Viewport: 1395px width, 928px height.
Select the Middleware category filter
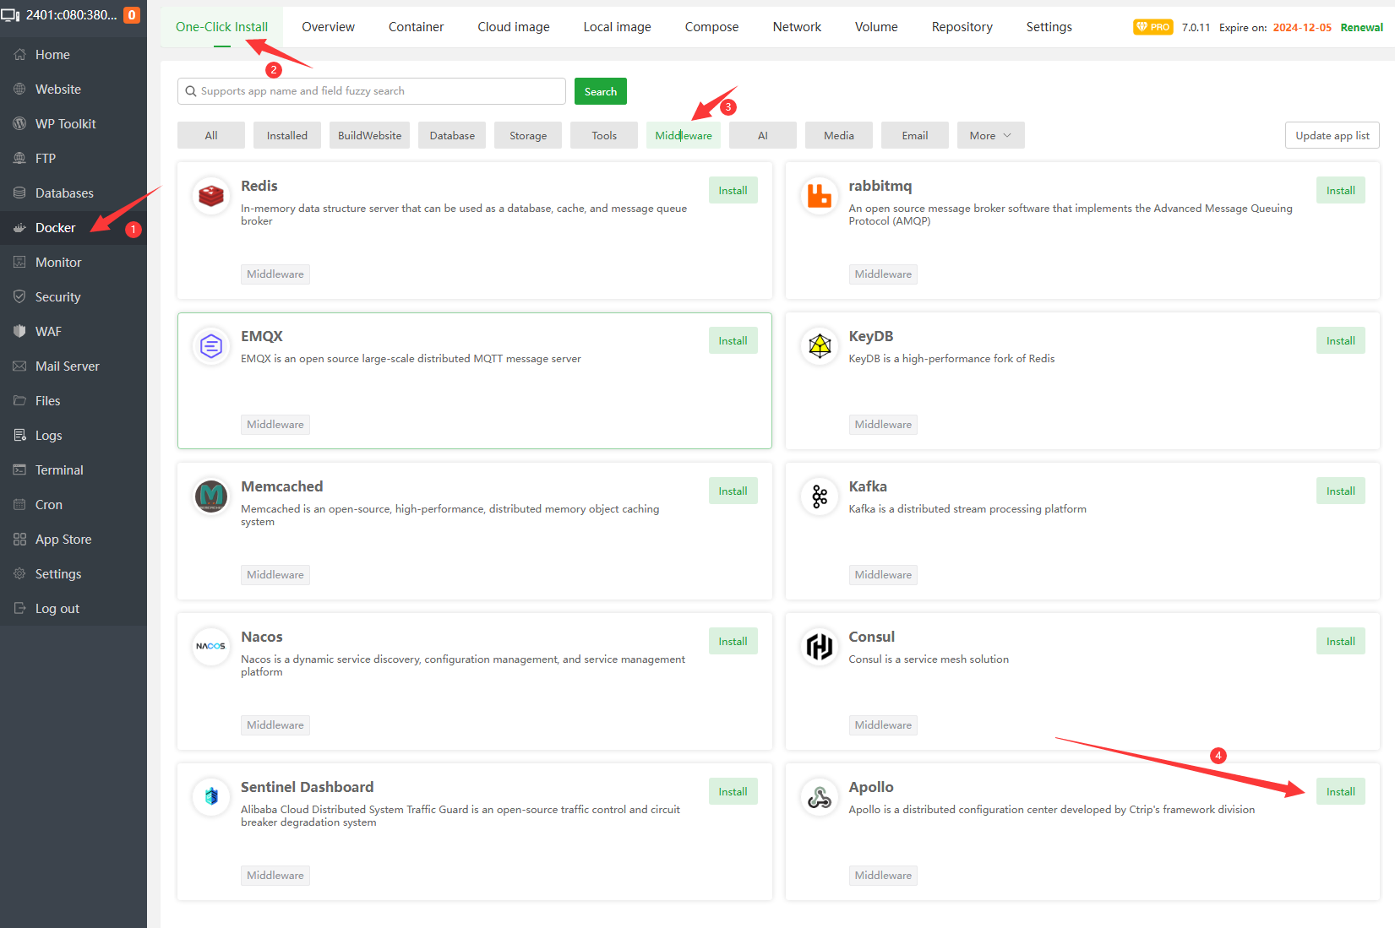[684, 136]
